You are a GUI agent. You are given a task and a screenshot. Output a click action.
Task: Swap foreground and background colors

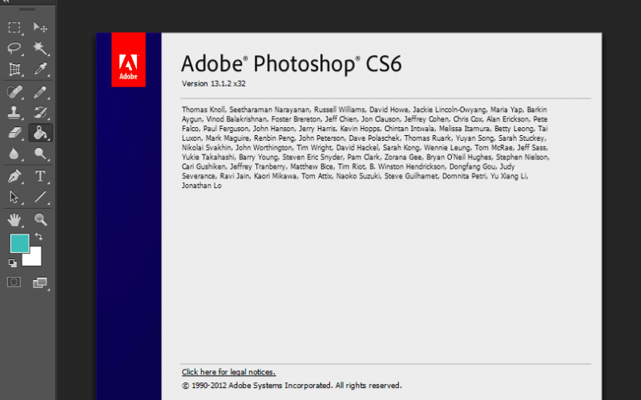(x=38, y=237)
